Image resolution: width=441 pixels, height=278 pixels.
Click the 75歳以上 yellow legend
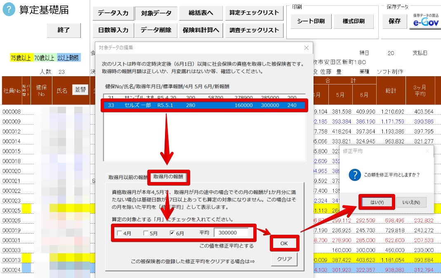[21, 58]
